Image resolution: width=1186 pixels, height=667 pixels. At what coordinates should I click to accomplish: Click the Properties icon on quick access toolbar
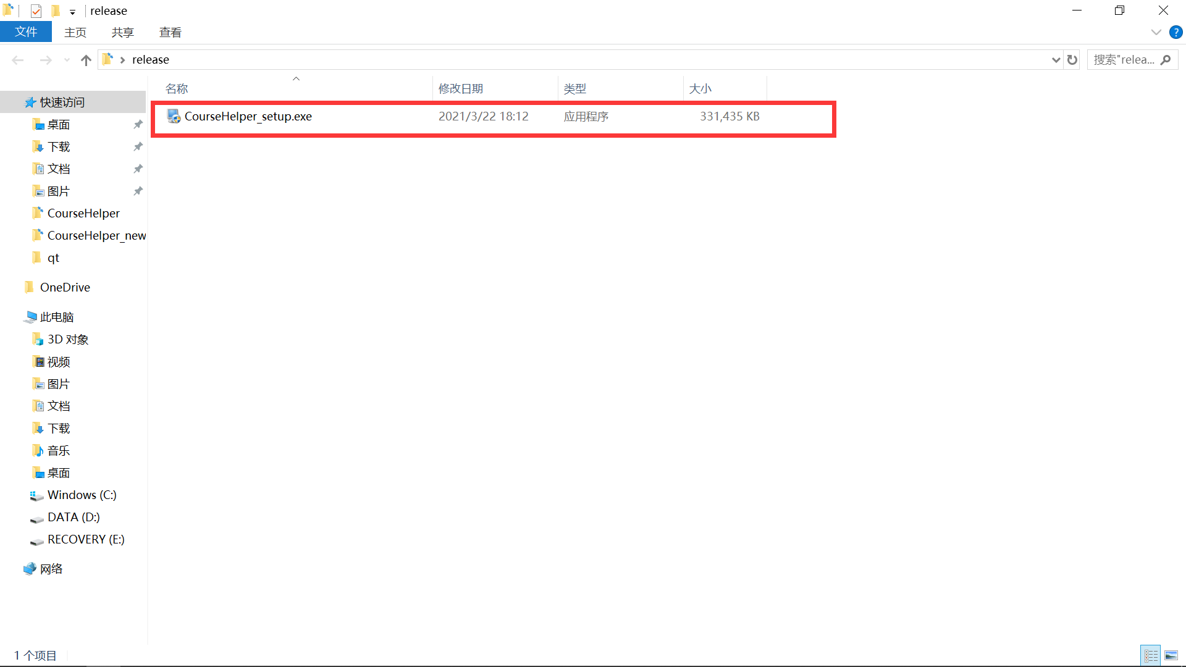[35, 10]
